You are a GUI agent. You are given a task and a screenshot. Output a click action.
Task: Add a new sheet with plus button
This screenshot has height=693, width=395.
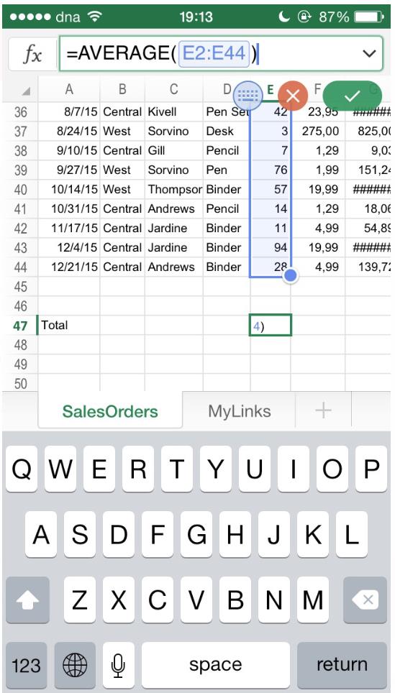click(x=323, y=410)
